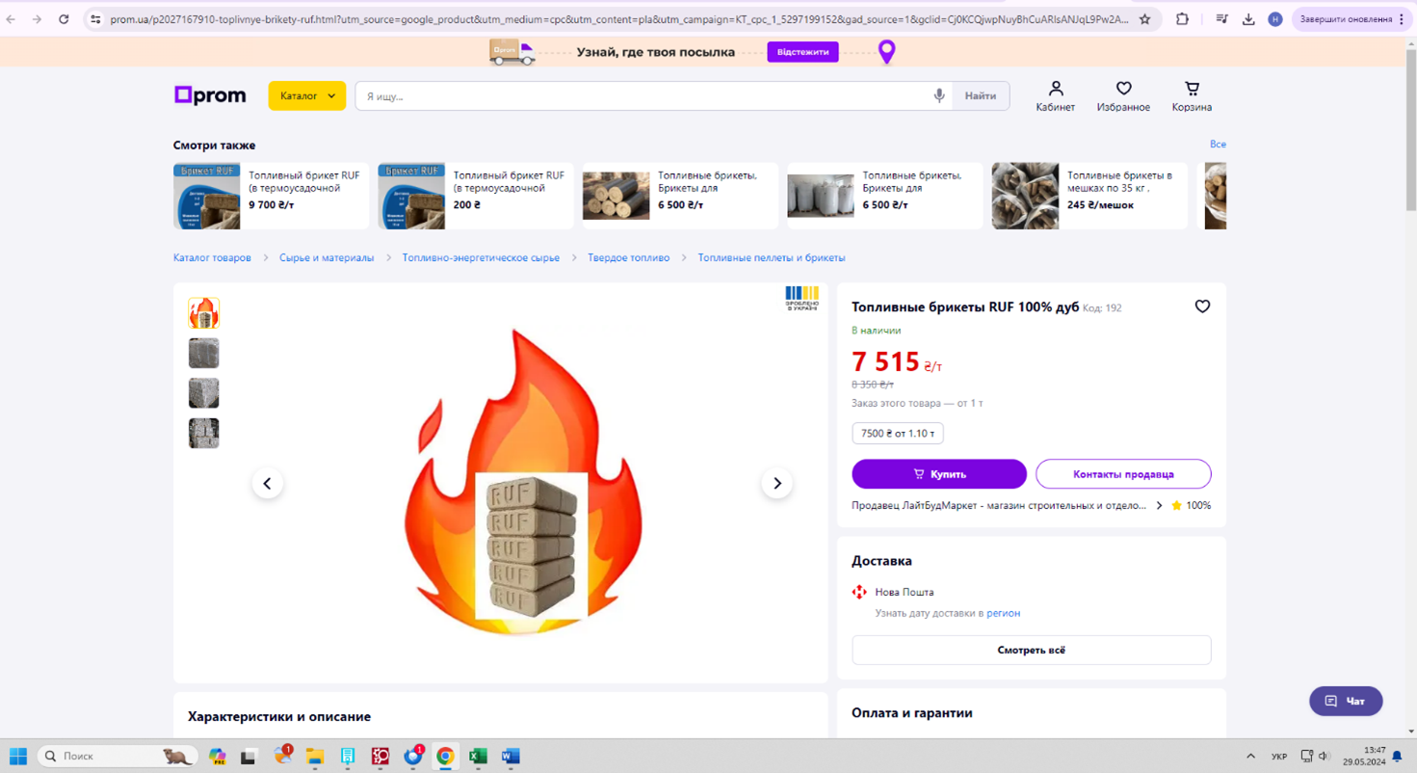Click Смотреть всё delivery button
Viewport: 1417px width, 773px height.
click(x=1032, y=650)
